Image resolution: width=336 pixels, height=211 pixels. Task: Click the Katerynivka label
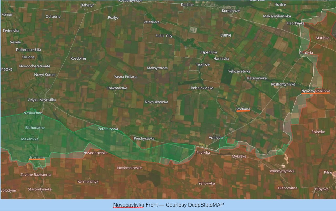click(257, 78)
